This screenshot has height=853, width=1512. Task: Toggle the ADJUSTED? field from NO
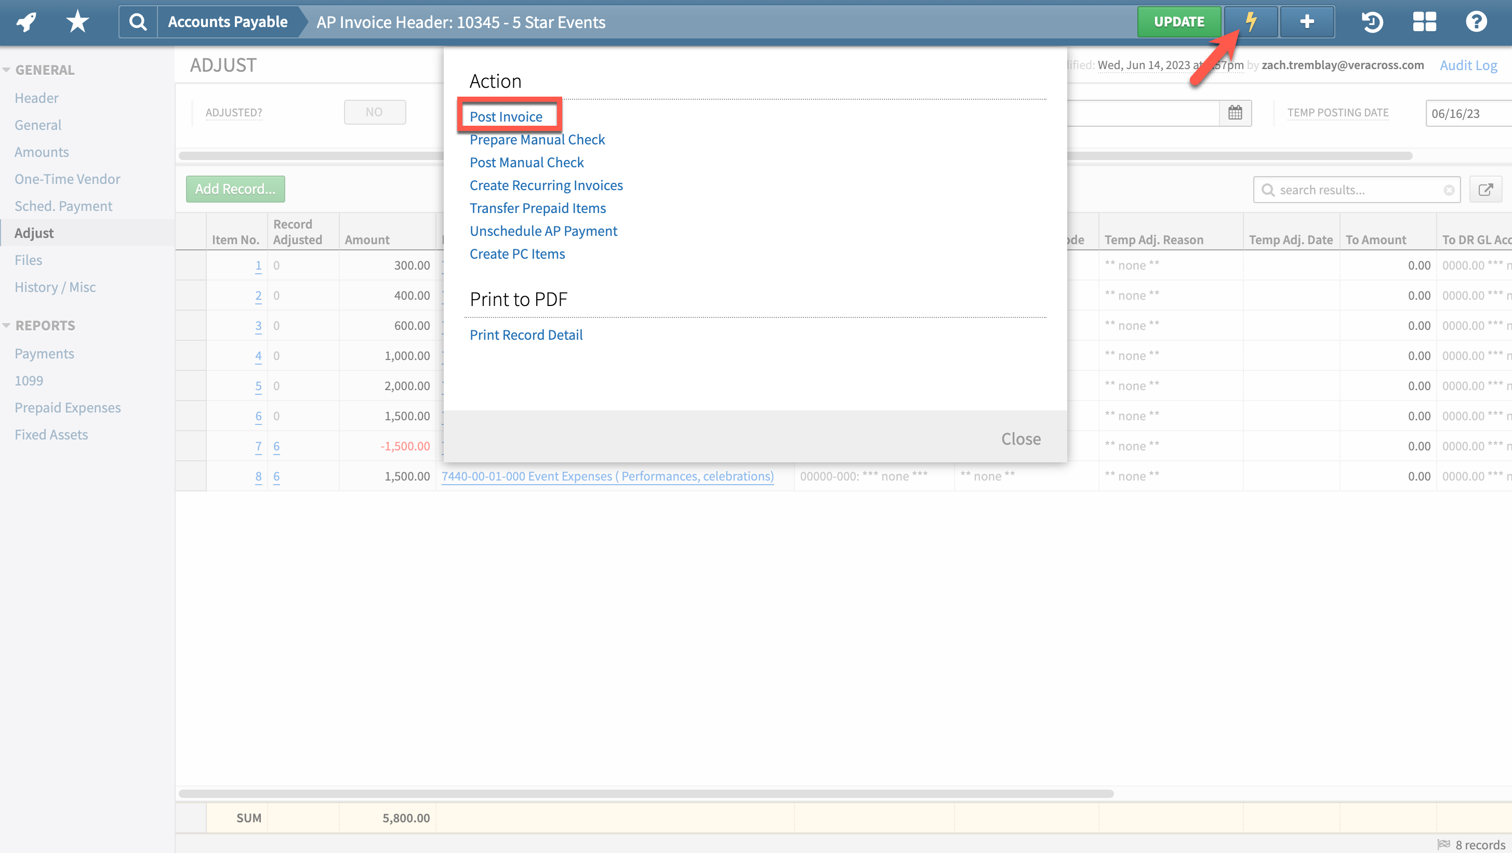coord(375,112)
